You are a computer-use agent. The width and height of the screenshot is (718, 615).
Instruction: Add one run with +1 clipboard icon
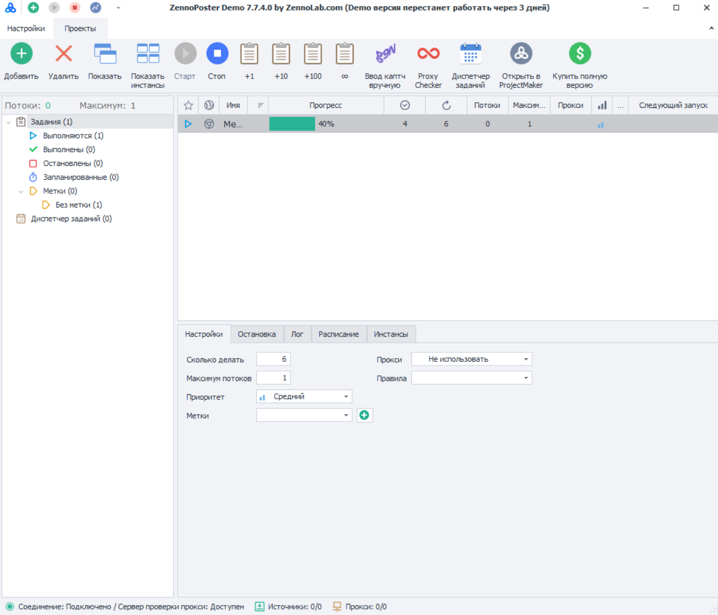click(249, 54)
